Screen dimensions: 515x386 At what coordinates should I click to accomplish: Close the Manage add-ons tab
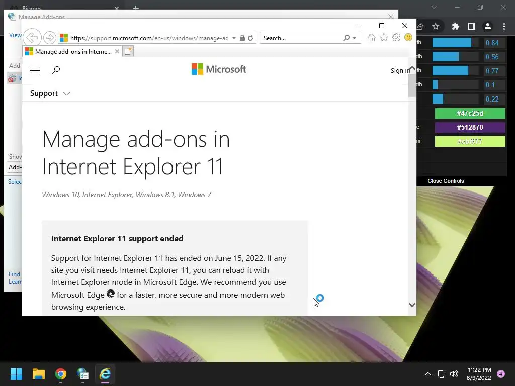coord(117,52)
